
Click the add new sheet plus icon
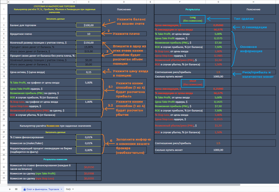[x=10, y=189]
